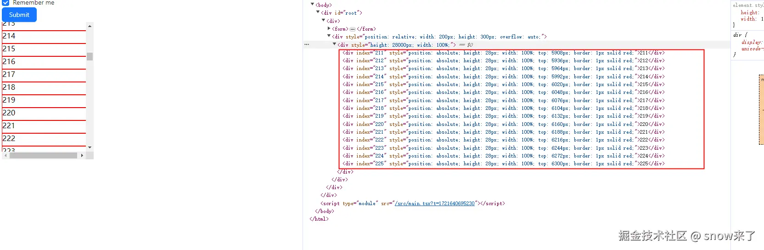Click list row 221
764x250 pixels.
point(44,126)
